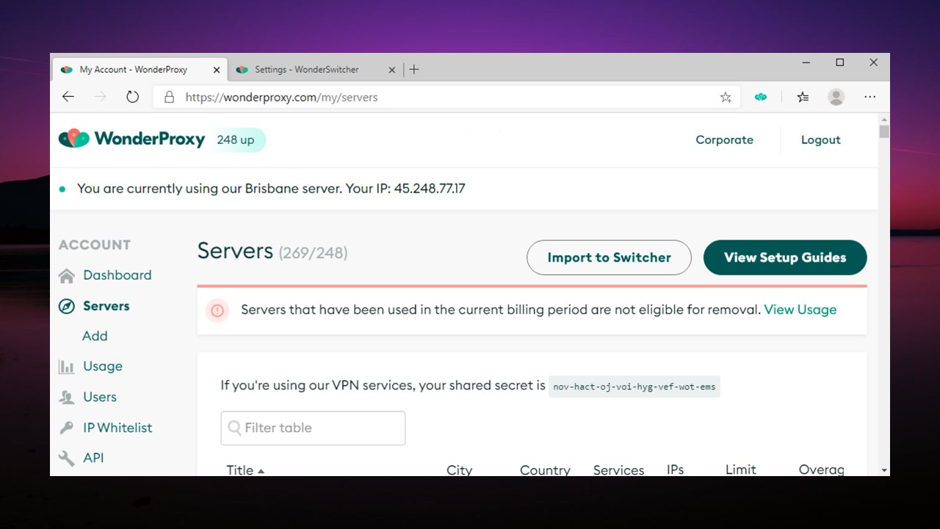Open API in the sidebar
940x529 pixels.
(93, 458)
